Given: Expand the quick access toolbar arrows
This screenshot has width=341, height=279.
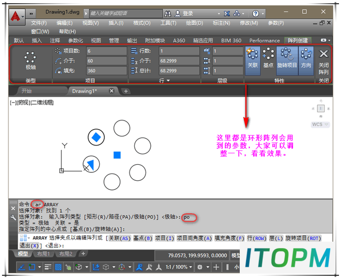Looking at the screenshot, I should (31, 14).
